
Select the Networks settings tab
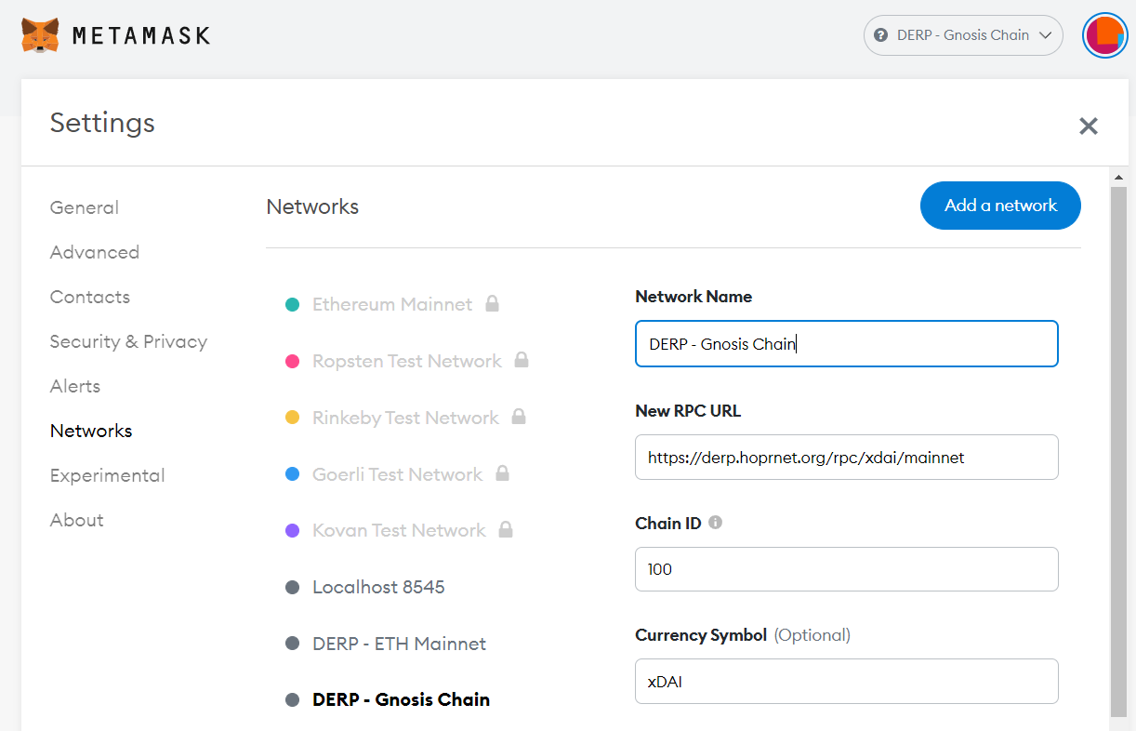point(91,431)
